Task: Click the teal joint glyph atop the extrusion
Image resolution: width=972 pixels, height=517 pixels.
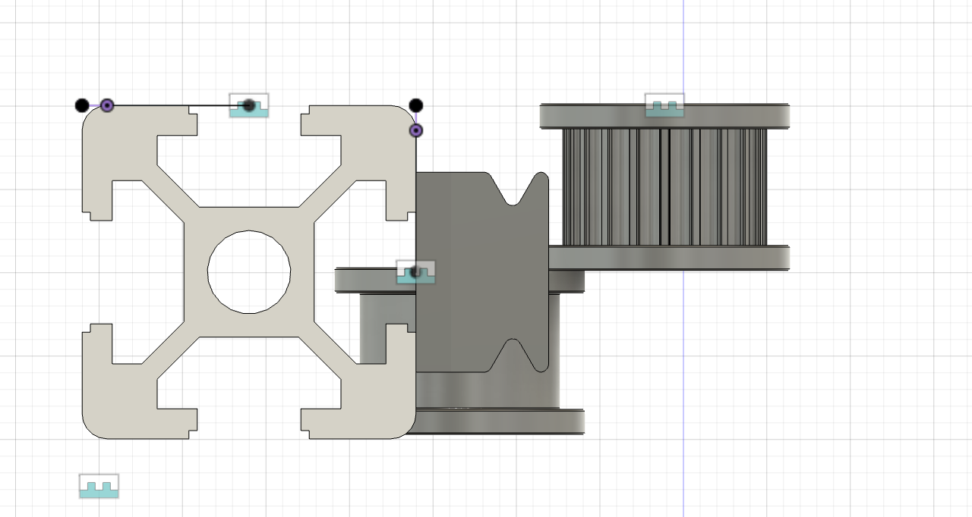Action: [249, 105]
